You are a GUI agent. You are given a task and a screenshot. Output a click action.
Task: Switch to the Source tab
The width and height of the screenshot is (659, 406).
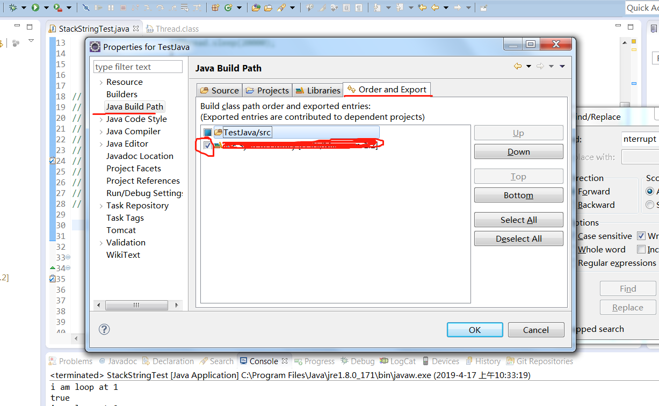(x=219, y=90)
